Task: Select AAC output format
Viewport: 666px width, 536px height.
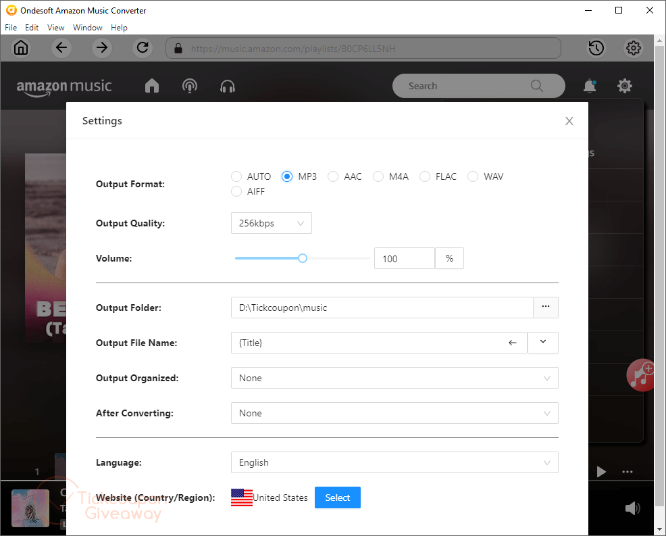Action: tap(333, 176)
